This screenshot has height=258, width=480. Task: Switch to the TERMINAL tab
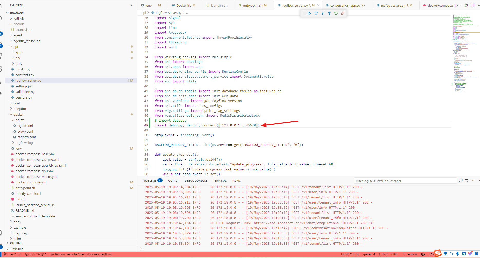pos(220,180)
